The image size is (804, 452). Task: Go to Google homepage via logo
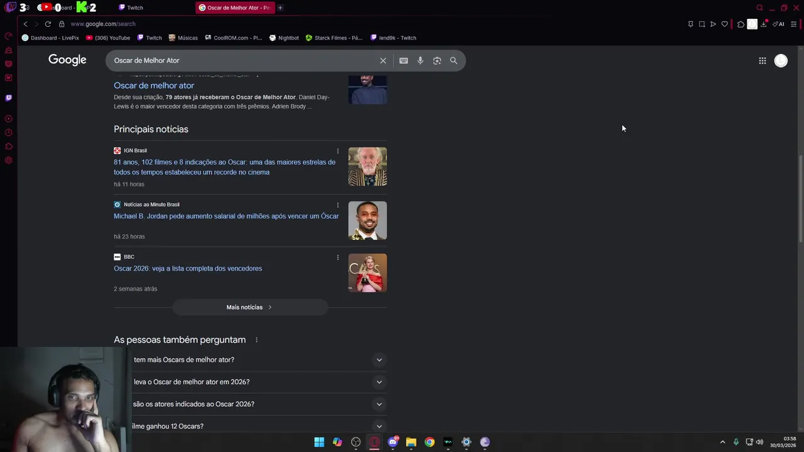[67, 60]
